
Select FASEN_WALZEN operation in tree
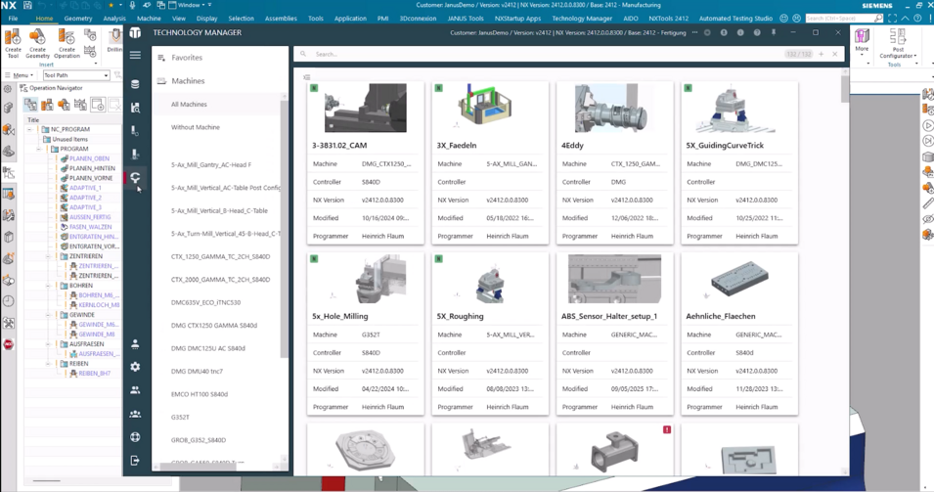click(x=90, y=227)
